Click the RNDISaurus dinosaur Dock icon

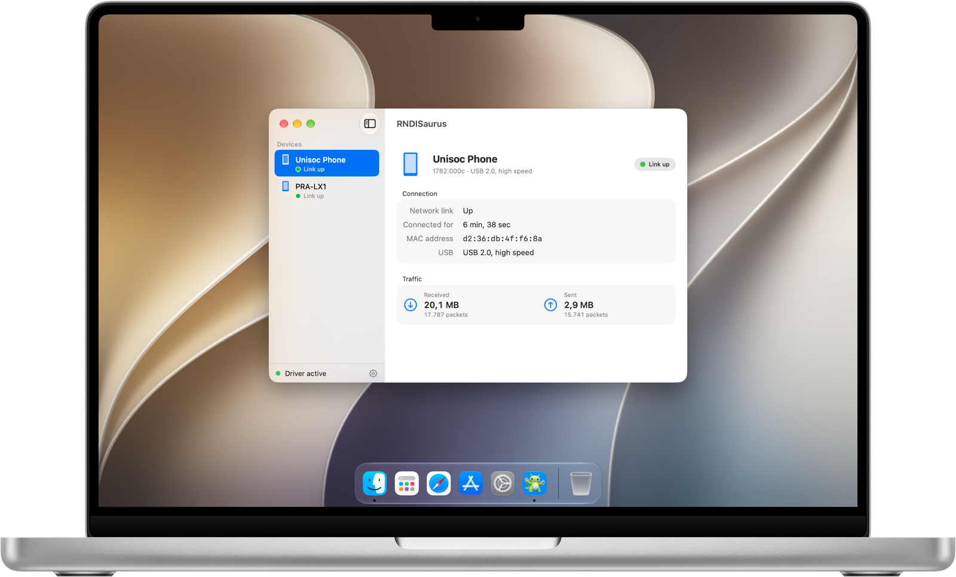click(x=534, y=483)
